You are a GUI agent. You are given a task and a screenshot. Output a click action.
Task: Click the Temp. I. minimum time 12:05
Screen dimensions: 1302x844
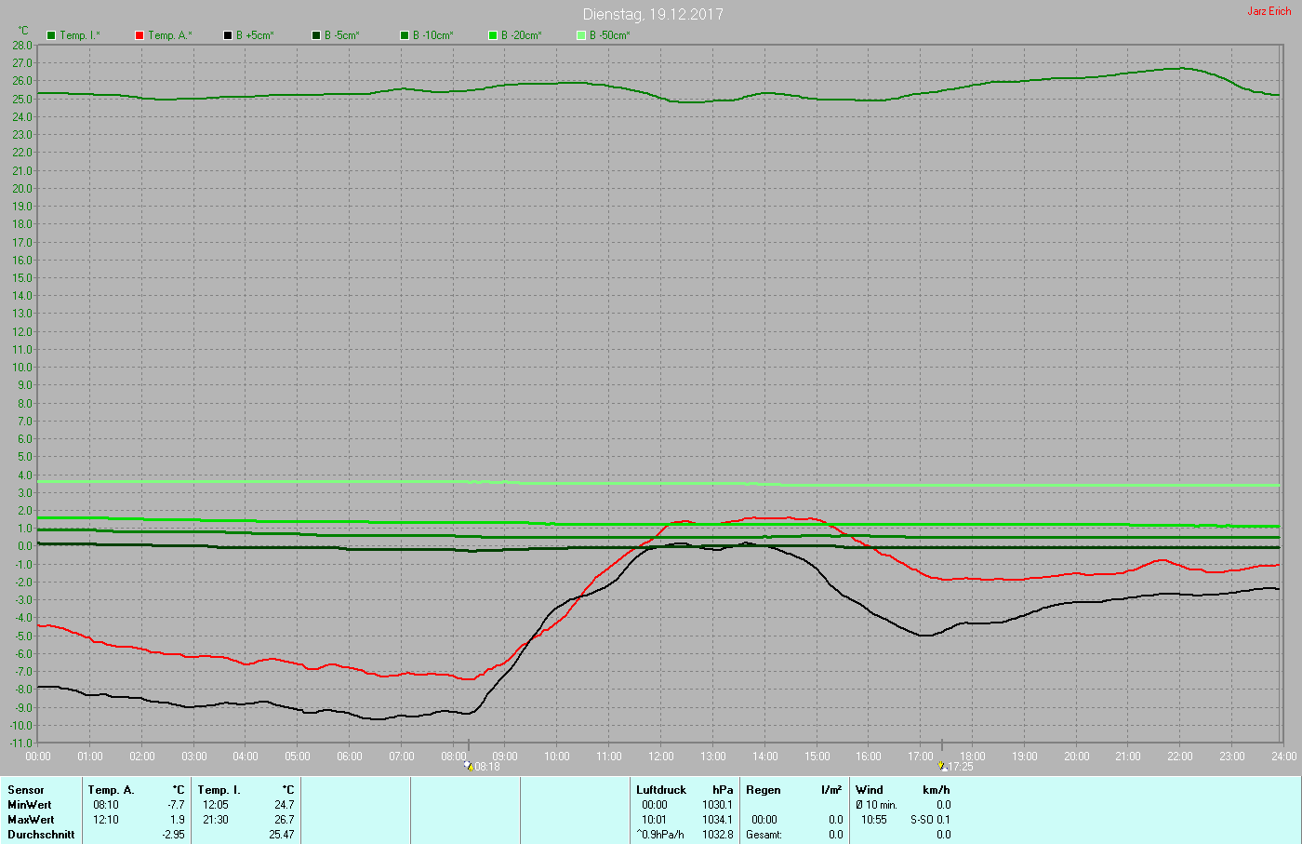216,805
